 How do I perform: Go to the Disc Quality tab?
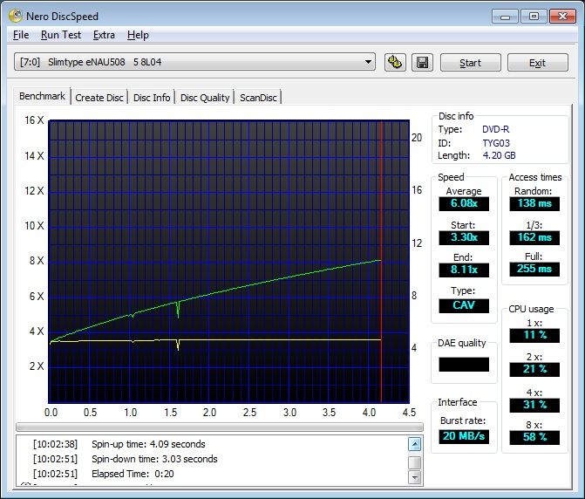click(205, 98)
